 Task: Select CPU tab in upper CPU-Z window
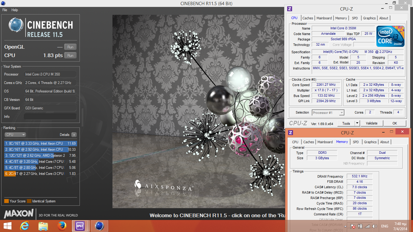coord(294,18)
